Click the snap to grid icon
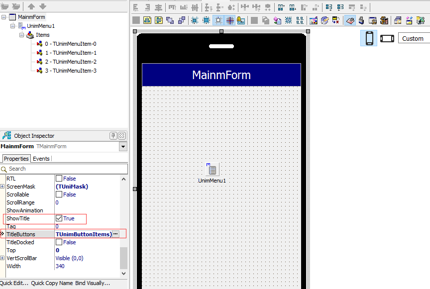The height and width of the screenshot is (289, 430). click(x=195, y=20)
